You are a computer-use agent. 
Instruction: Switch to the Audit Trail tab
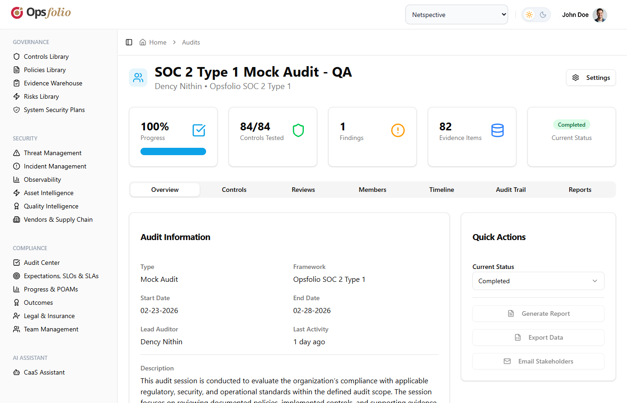click(x=510, y=190)
